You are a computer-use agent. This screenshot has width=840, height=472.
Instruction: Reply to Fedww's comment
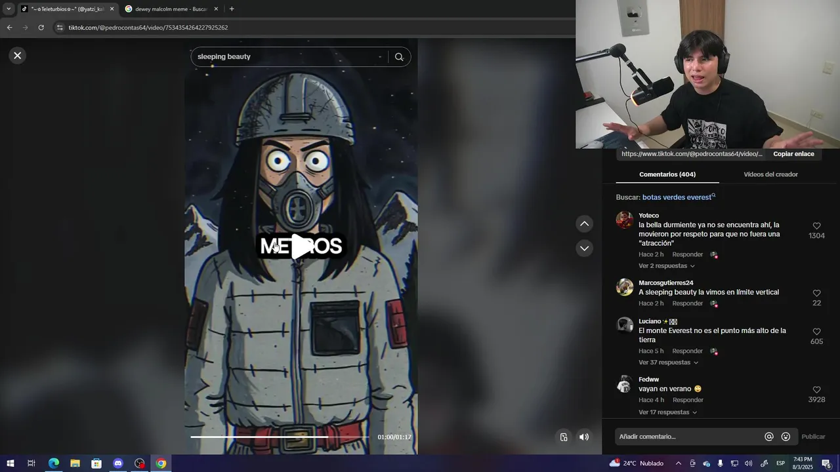[x=687, y=400]
